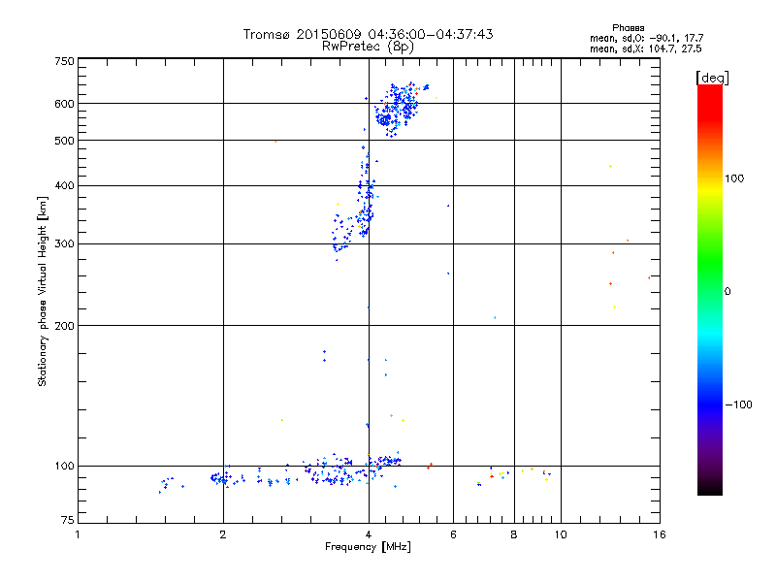776x582 pixels.
Task: Click the x-axis tick label '8'
Action: pos(514,534)
